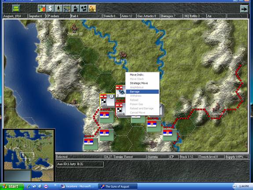Click the 24,27 Terrain: Forest field
Image resolution: width=253 pixels, height=190 pixels.
click(x=125, y=157)
